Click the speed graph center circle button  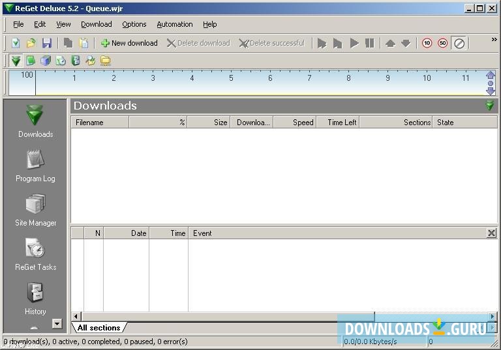[x=491, y=83]
